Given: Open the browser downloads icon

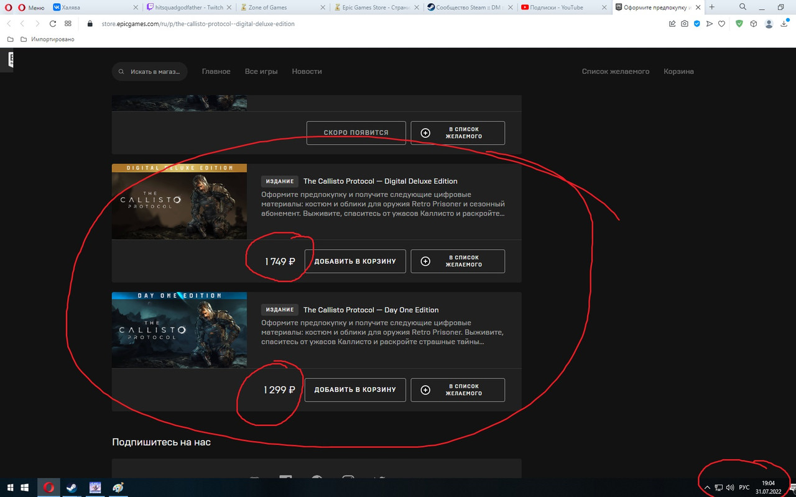Looking at the screenshot, I should (784, 24).
